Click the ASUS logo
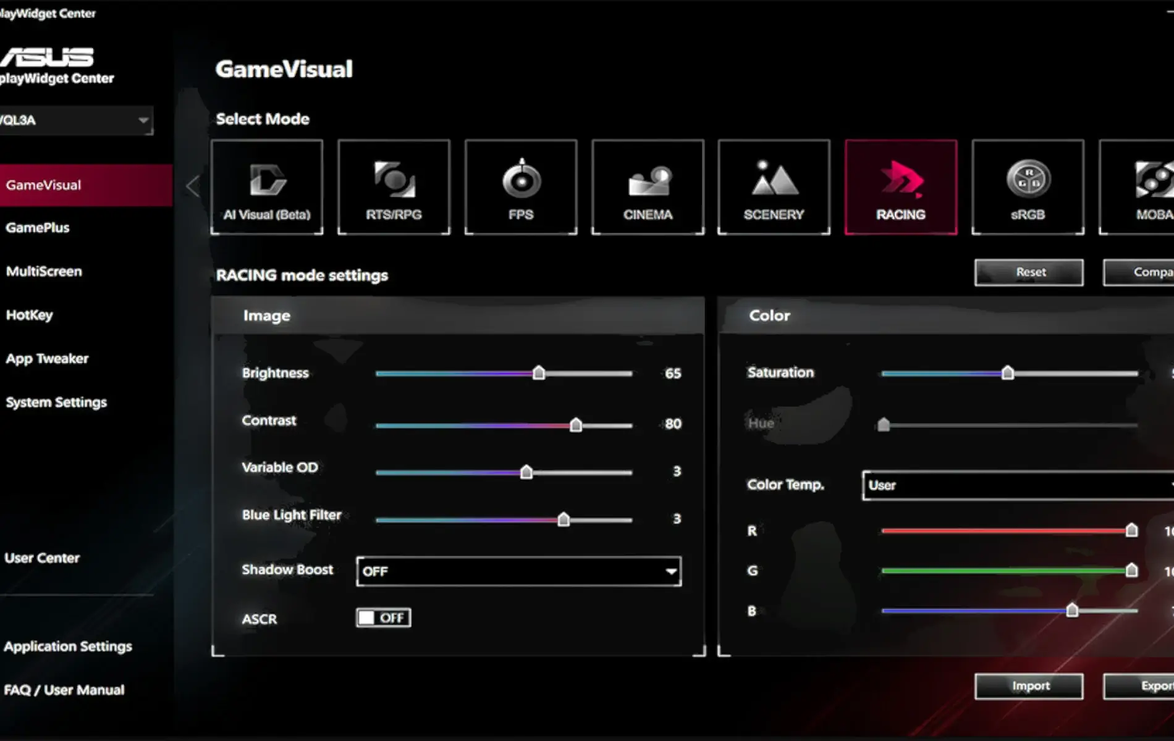This screenshot has height=741, width=1174. pyautogui.click(x=47, y=57)
